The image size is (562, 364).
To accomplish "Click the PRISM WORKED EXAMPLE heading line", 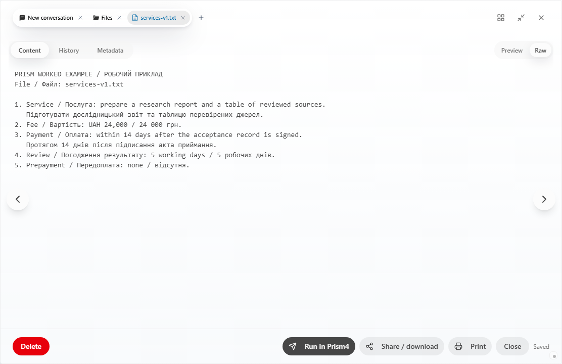I will pos(88,74).
